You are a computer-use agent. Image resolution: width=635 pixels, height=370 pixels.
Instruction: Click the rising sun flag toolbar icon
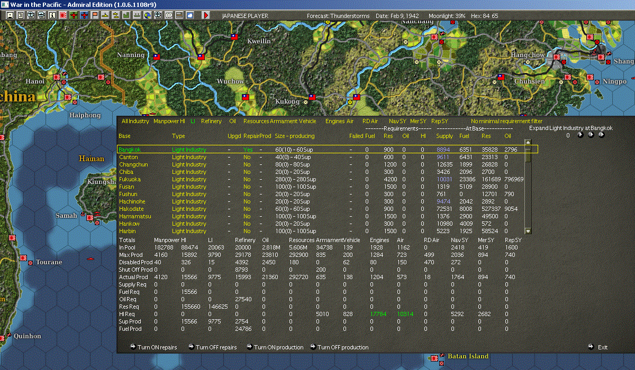pos(63,15)
